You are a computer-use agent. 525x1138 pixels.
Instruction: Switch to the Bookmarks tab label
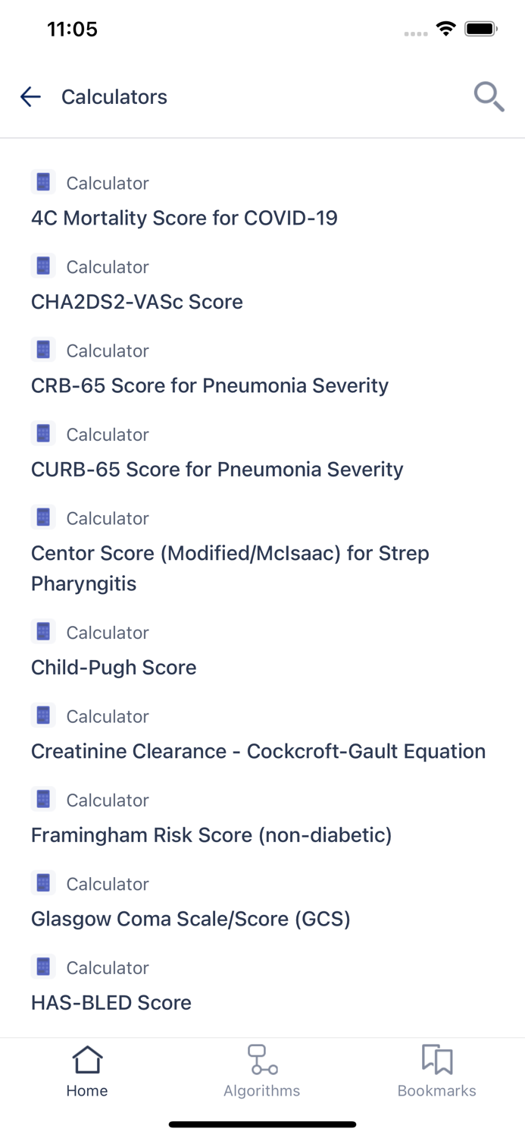click(437, 1091)
